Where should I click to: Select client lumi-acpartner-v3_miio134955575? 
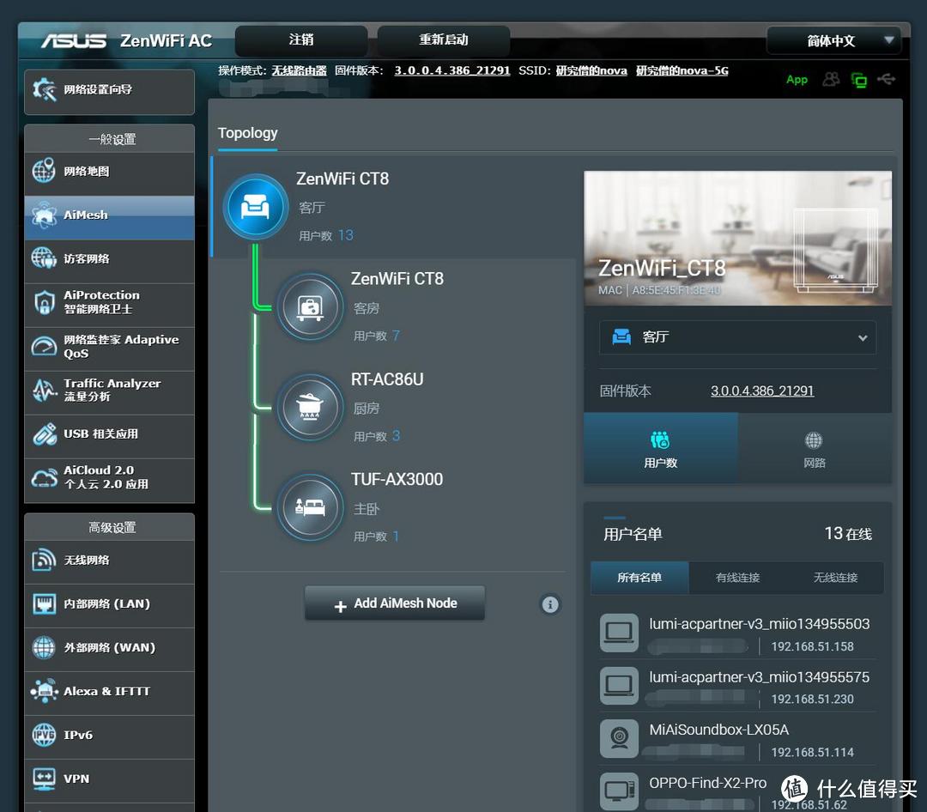click(x=759, y=678)
